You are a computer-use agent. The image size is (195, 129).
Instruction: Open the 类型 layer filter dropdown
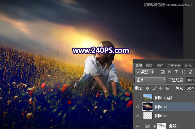[x=145, y=72]
